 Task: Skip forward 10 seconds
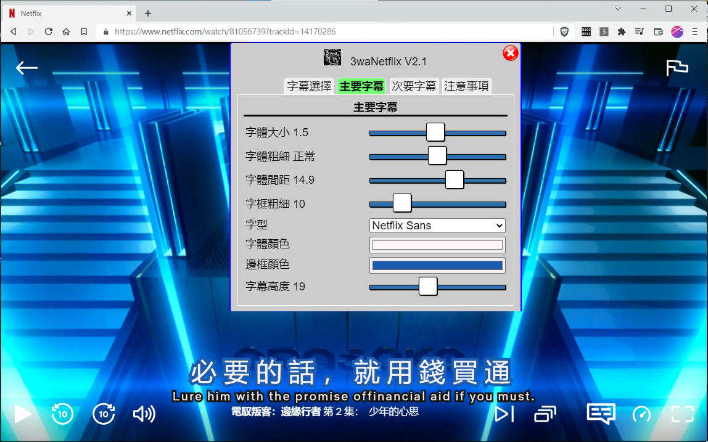[x=104, y=414]
